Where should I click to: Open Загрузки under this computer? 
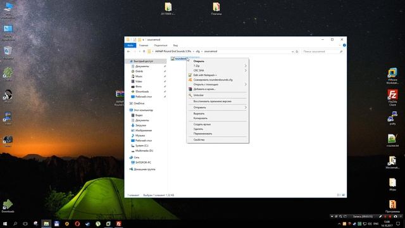click(x=140, y=125)
